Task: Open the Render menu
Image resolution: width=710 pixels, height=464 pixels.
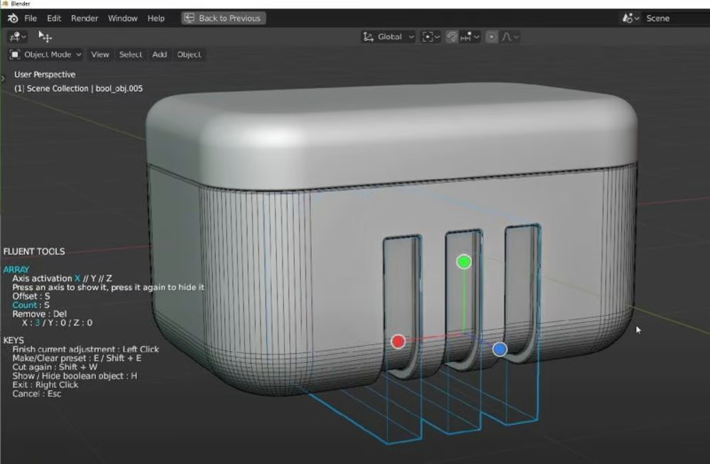Action: point(84,18)
